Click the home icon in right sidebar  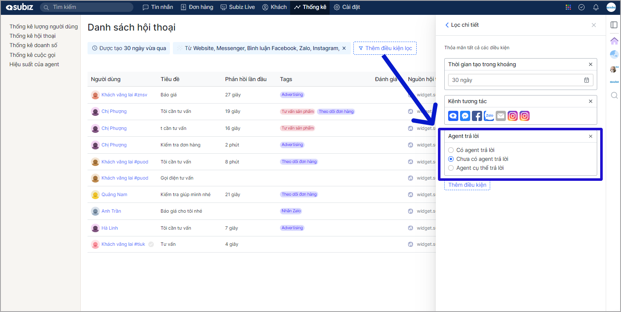click(614, 41)
